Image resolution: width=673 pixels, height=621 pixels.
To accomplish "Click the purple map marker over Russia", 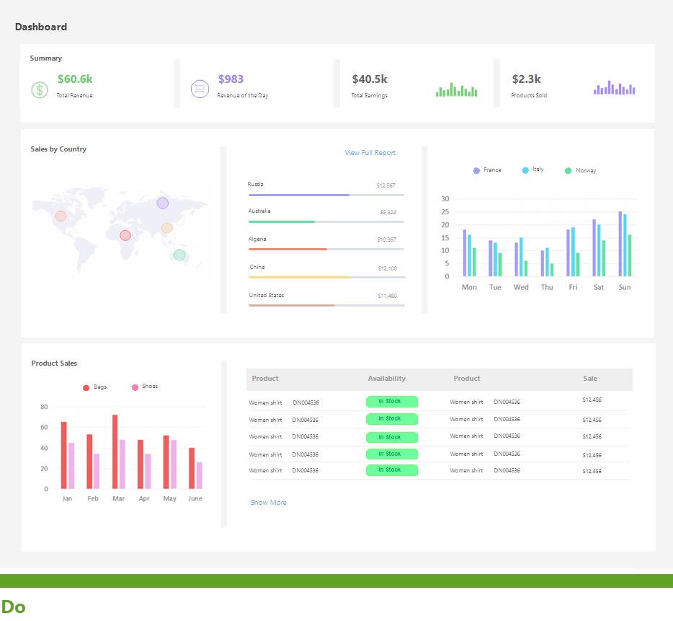I will [x=163, y=203].
